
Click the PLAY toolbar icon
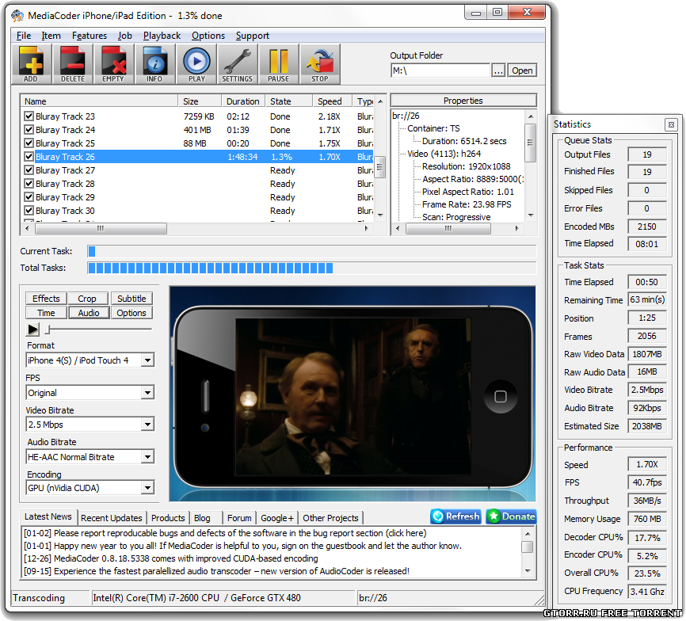(196, 64)
